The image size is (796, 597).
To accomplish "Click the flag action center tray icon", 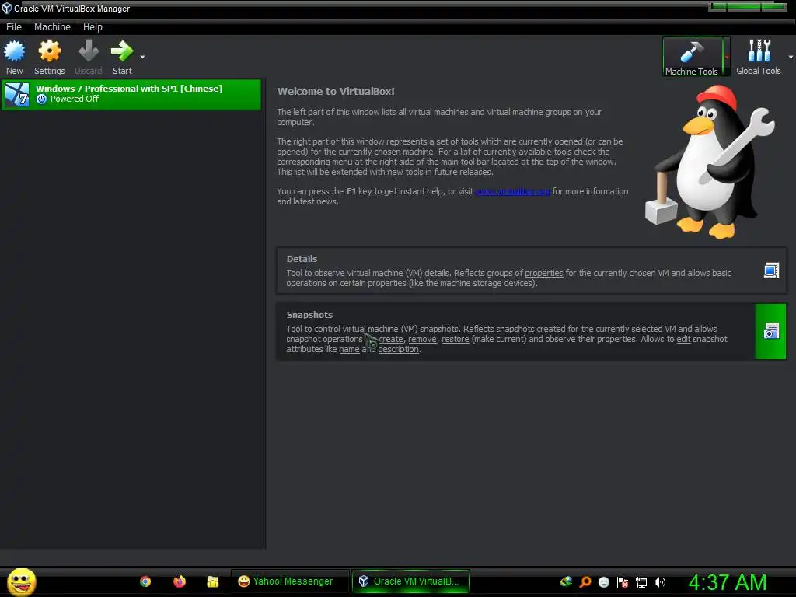I will (623, 582).
